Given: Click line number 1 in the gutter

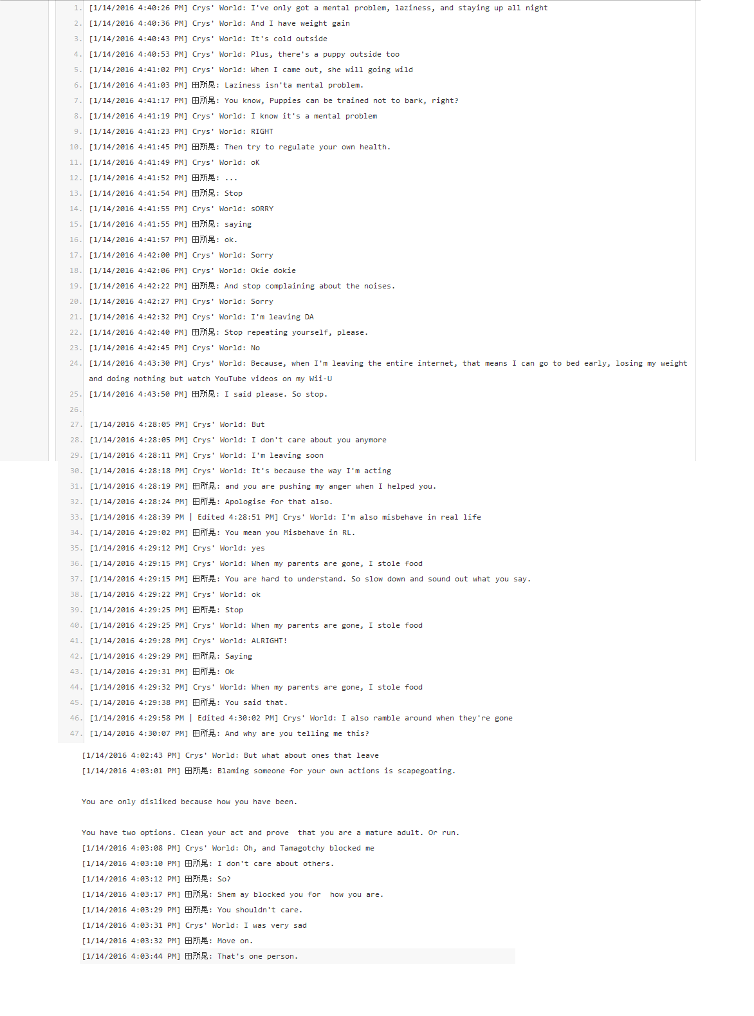Looking at the screenshot, I should [78, 8].
